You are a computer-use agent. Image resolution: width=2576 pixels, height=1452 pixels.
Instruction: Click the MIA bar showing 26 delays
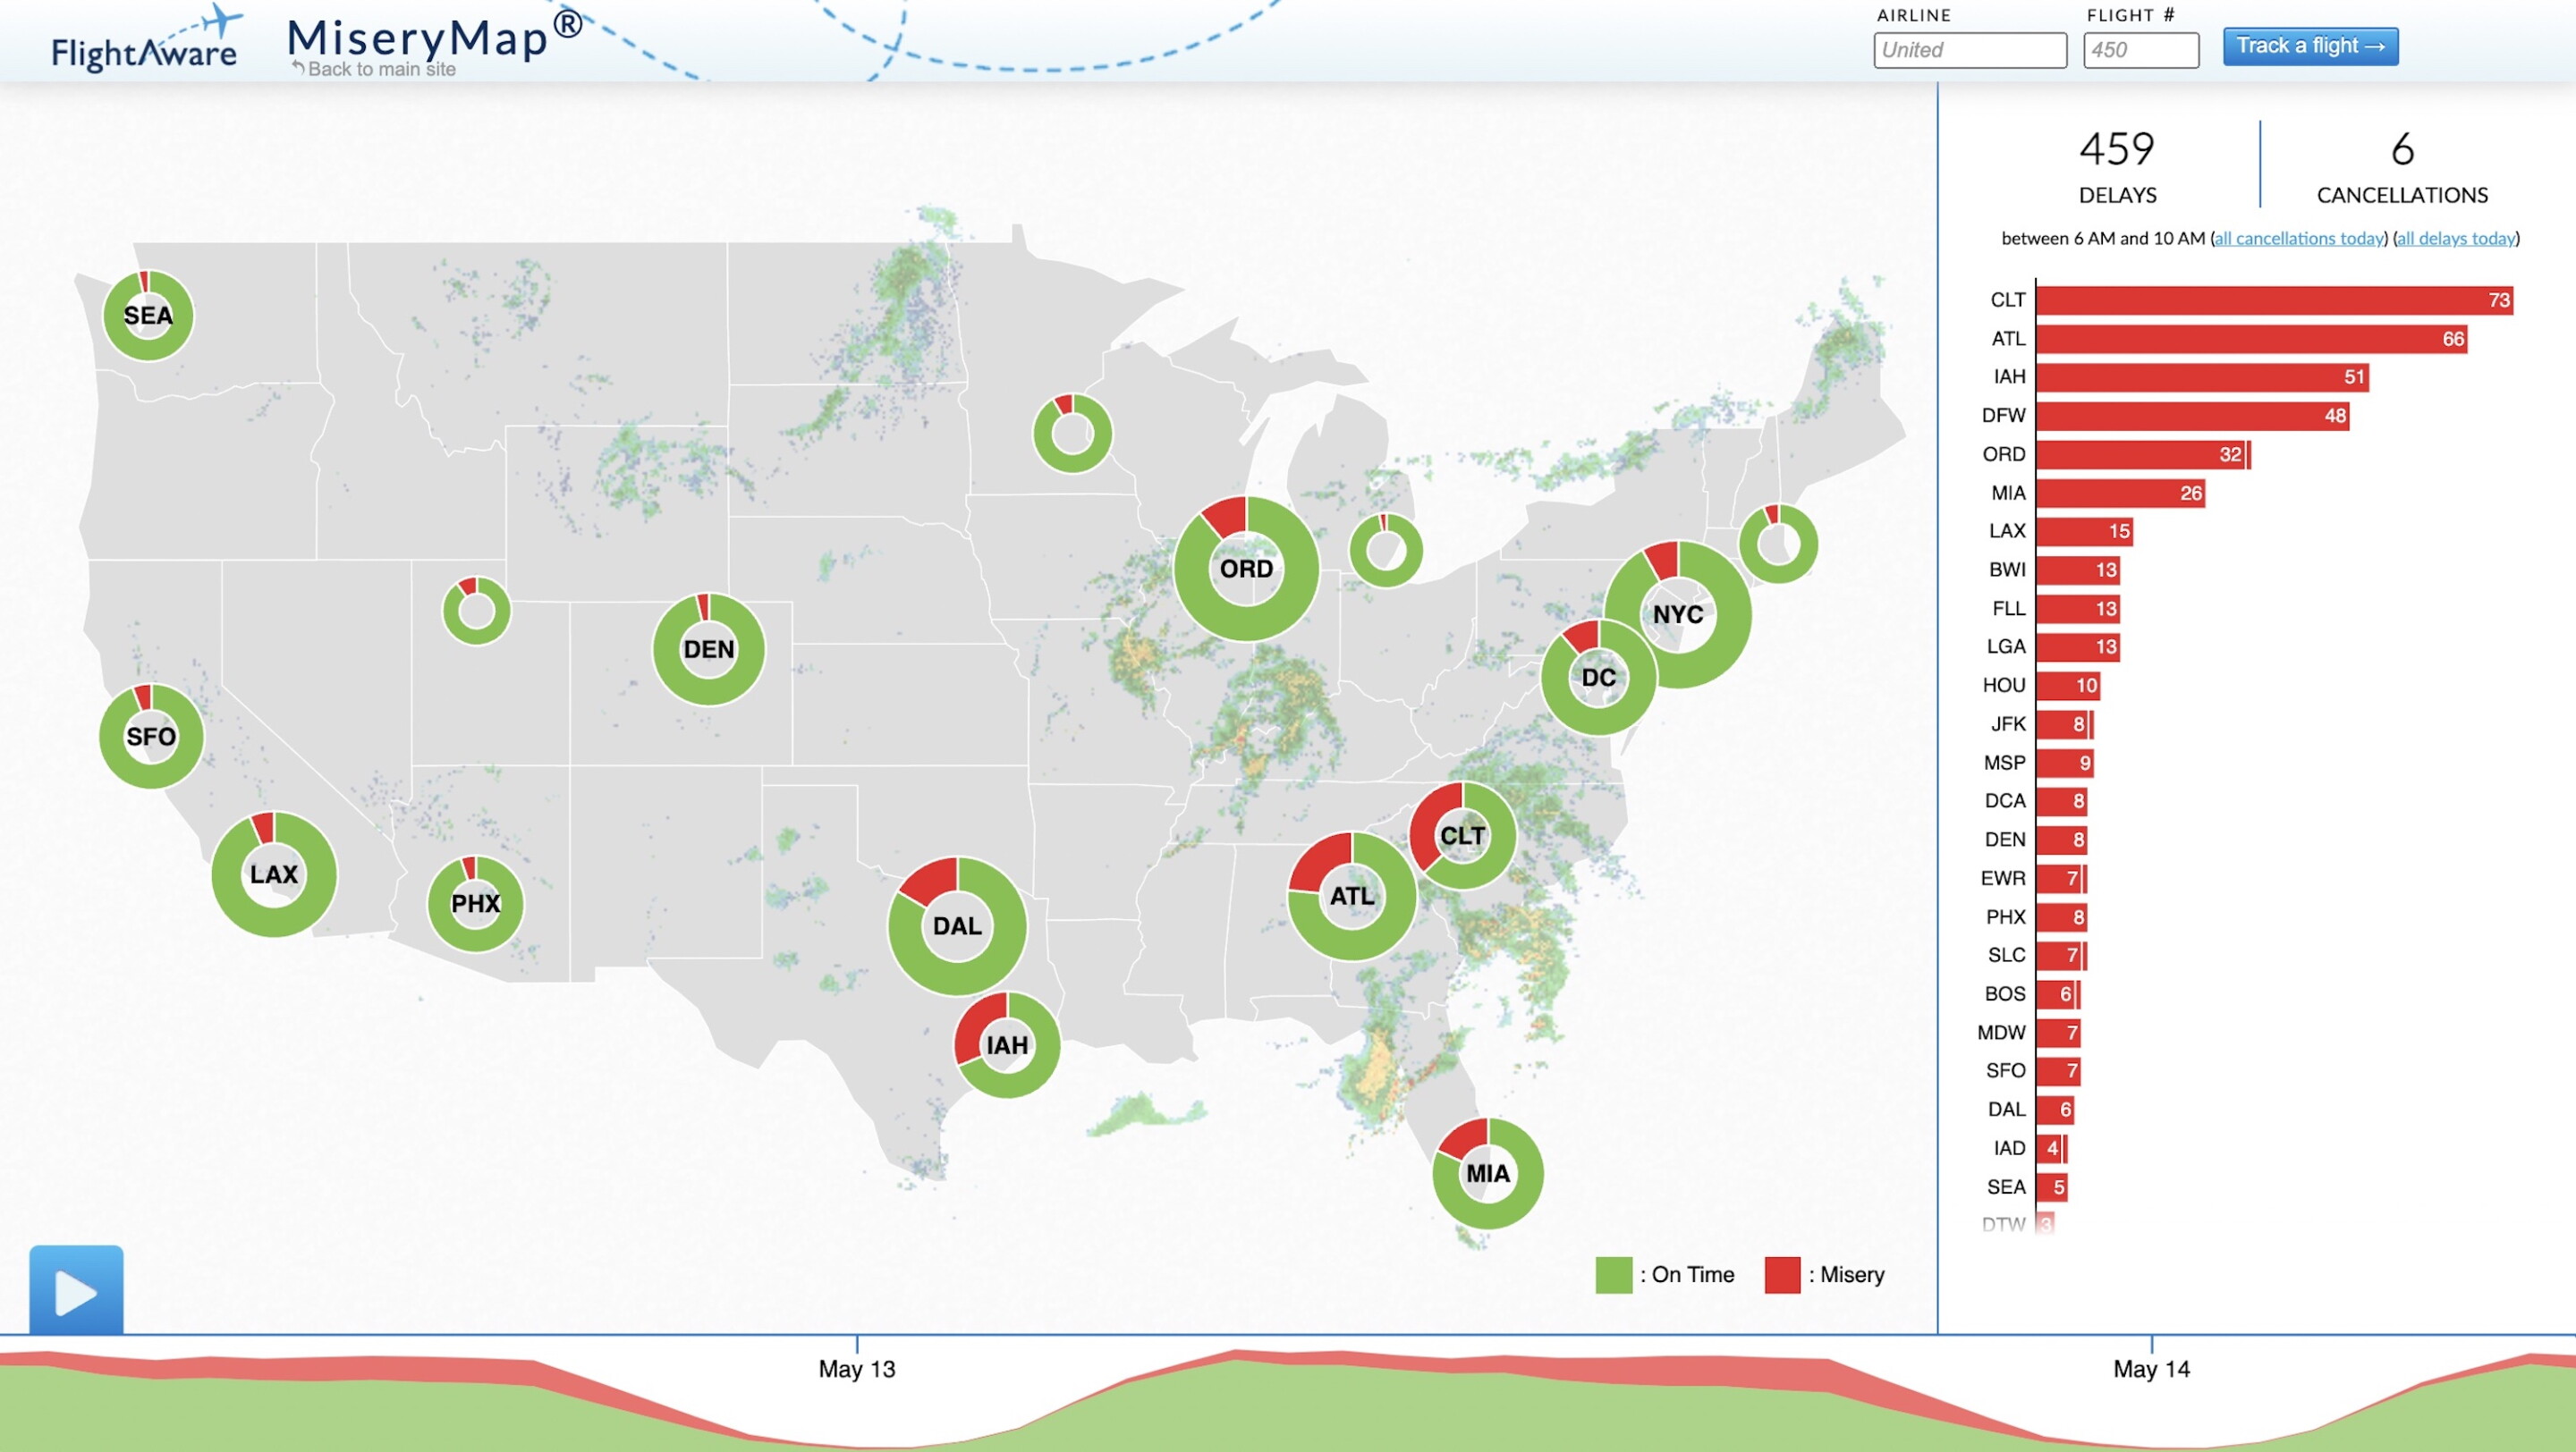click(2120, 493)
